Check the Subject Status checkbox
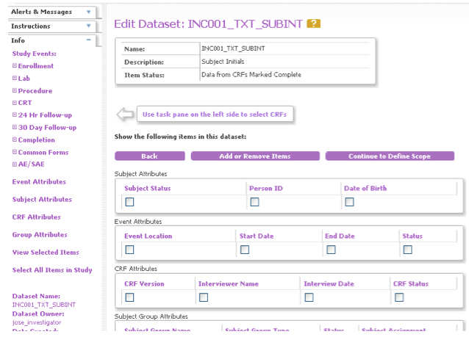 coord(129,203)
